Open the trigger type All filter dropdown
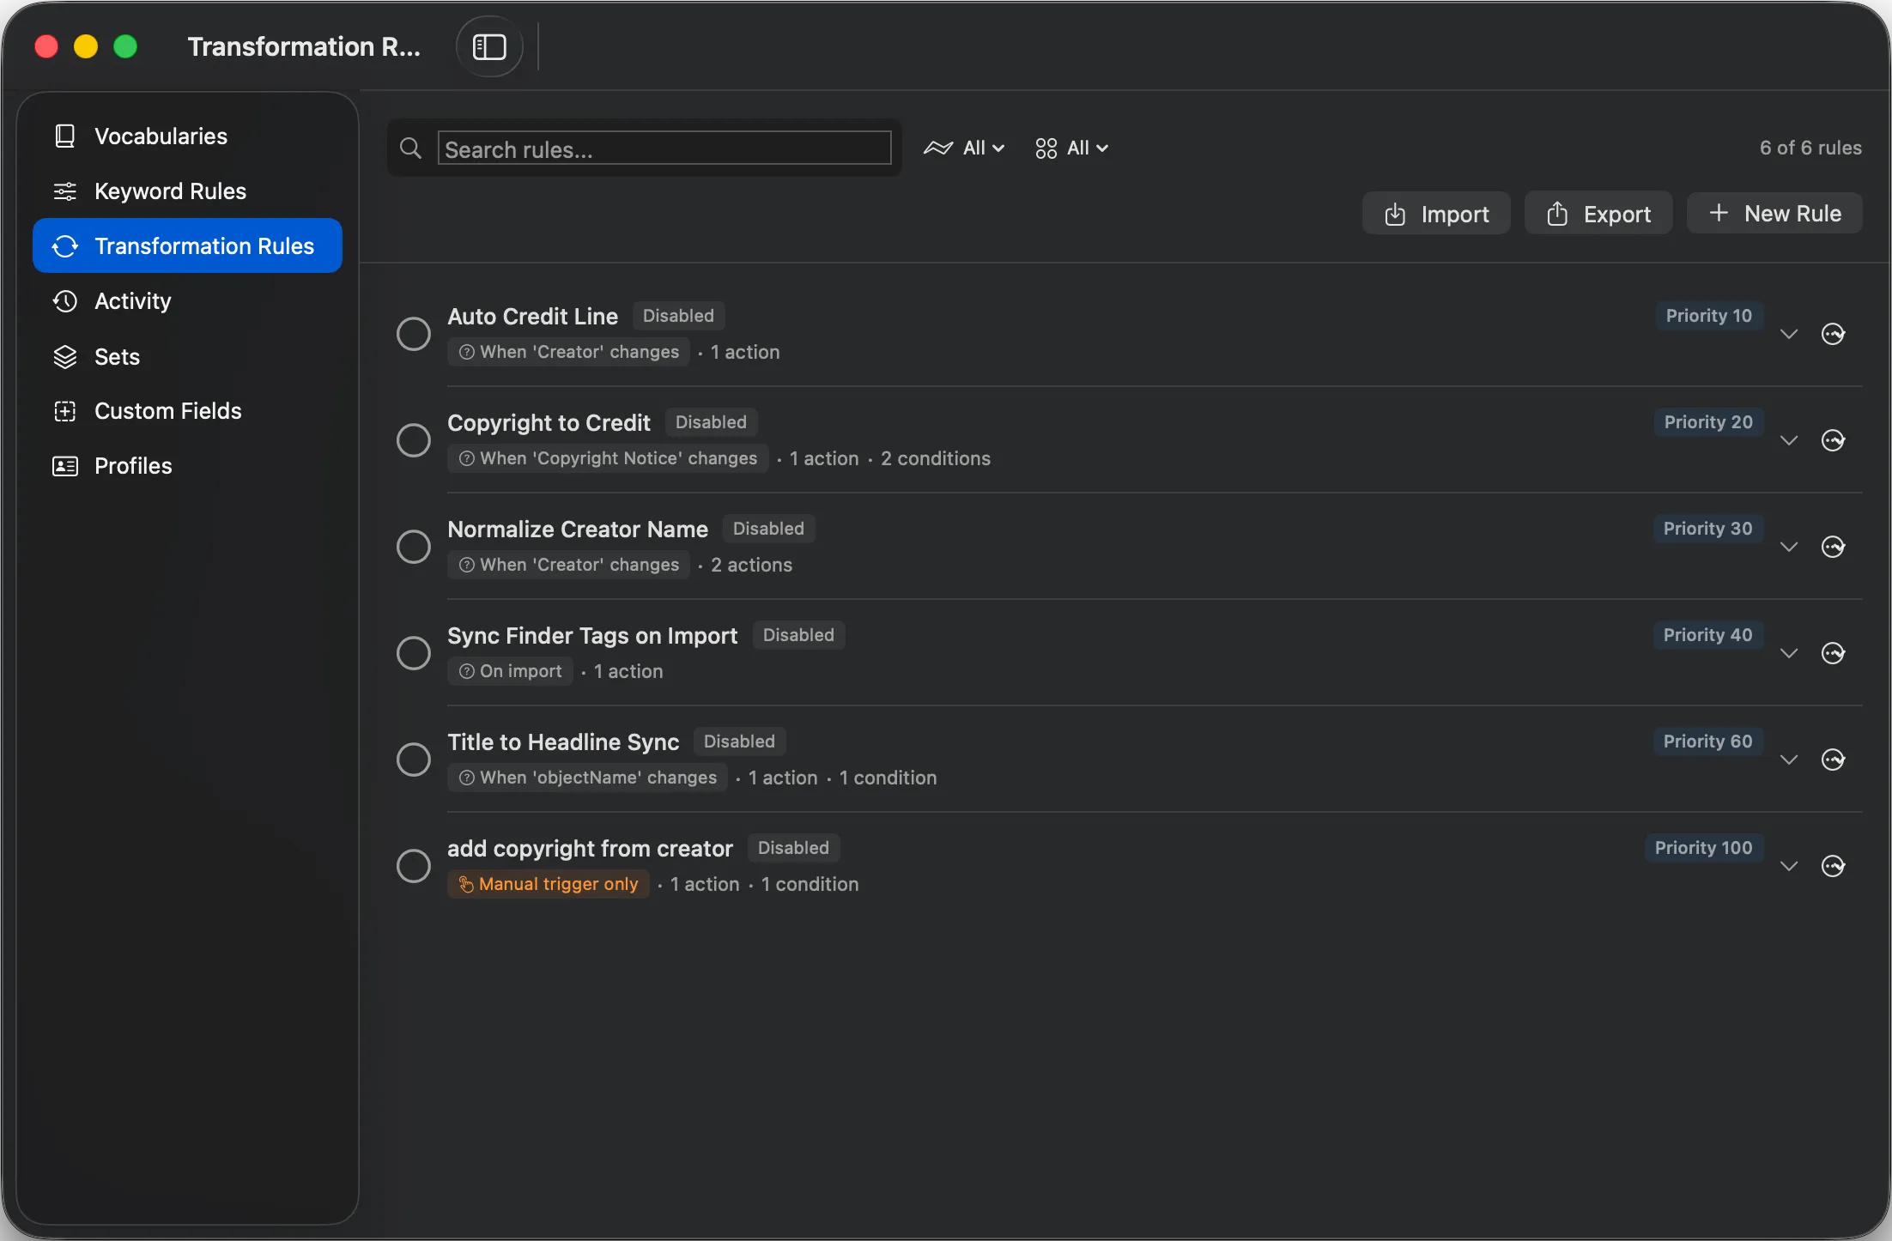The height and width of the screenshot is (1241, 1892). click(x=964, y=148)
